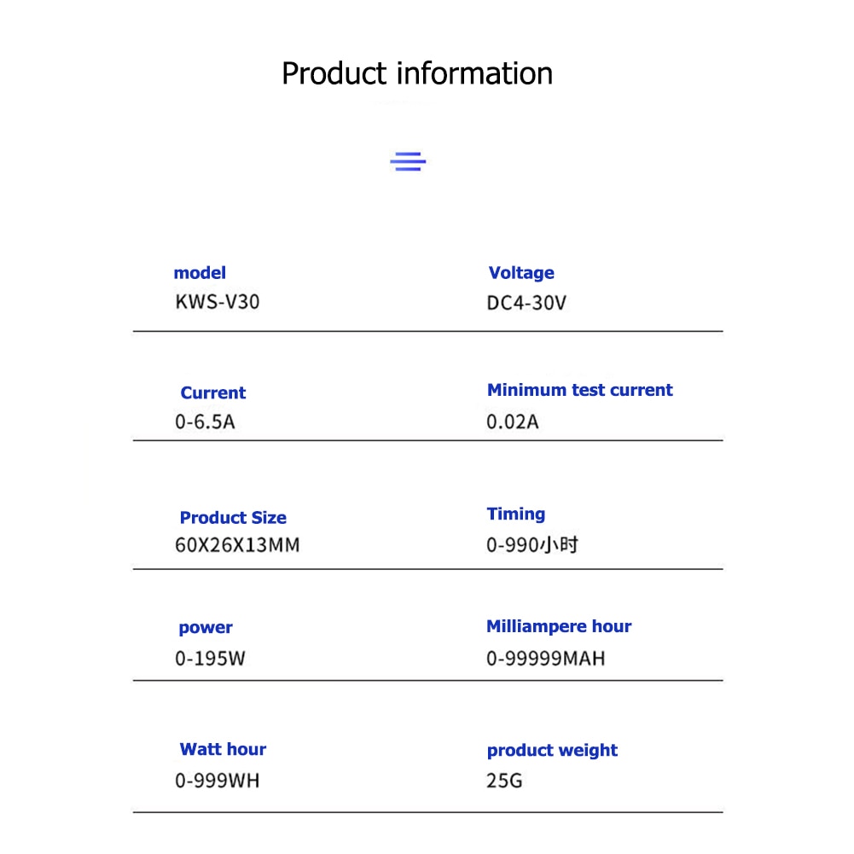Click the DC4-30V voltage value
The image size is (854, 854).
tap(526, 303)
